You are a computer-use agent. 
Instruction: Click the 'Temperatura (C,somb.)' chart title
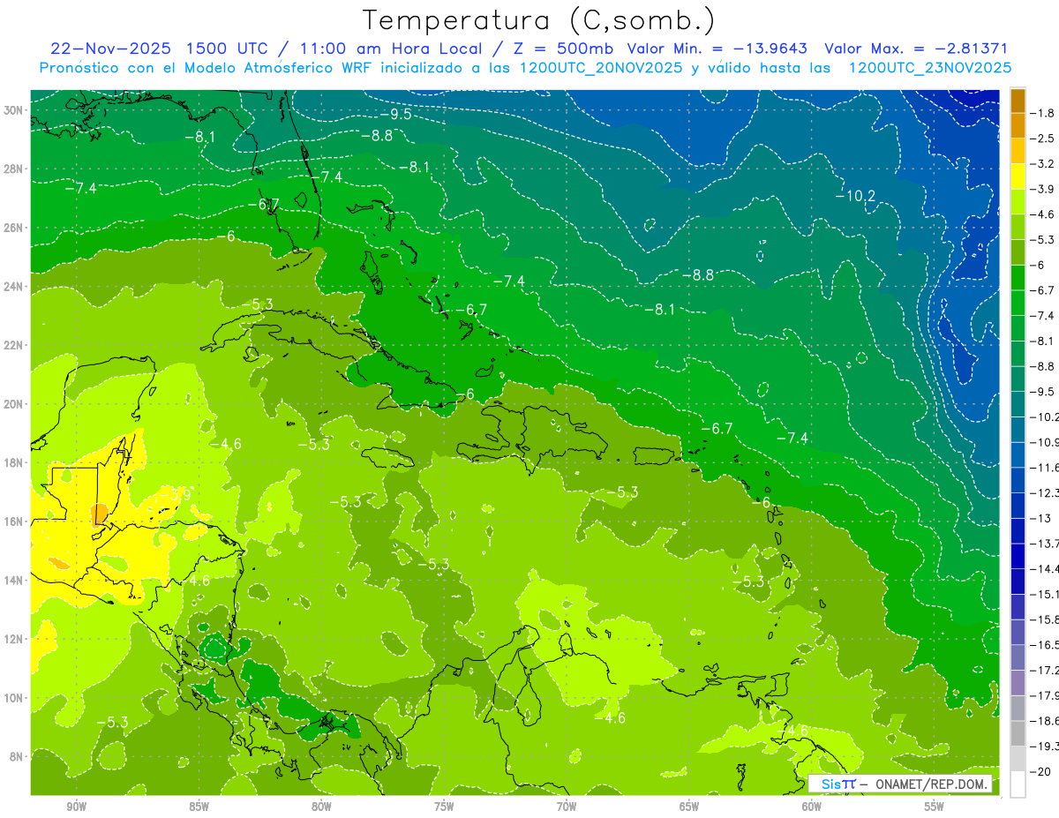tap(538, 20)
